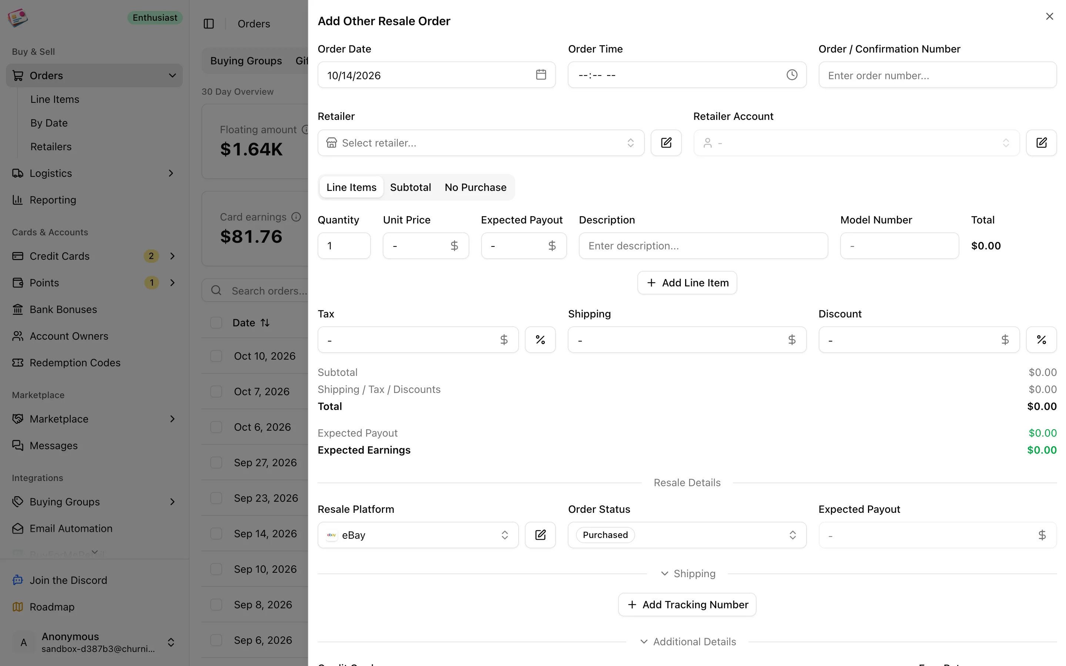
Task: Click the edit icon next to Retailer
Action: point(666,143)
